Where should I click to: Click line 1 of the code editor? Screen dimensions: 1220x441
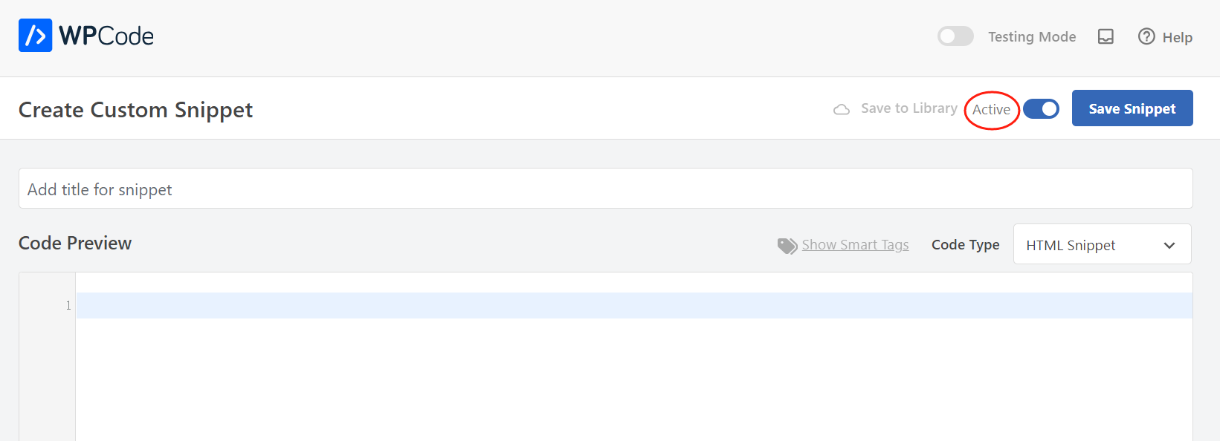tap(633, 306)
